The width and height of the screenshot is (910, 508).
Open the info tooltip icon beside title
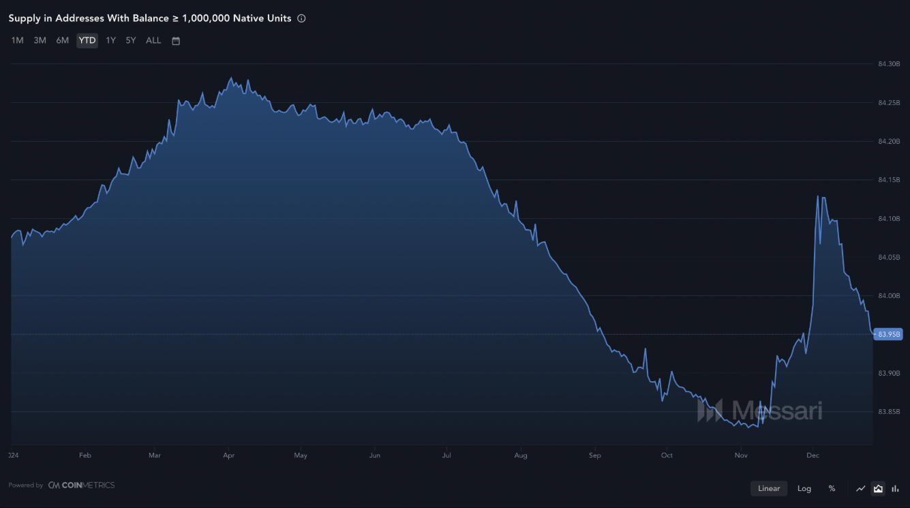pos(301,18)
